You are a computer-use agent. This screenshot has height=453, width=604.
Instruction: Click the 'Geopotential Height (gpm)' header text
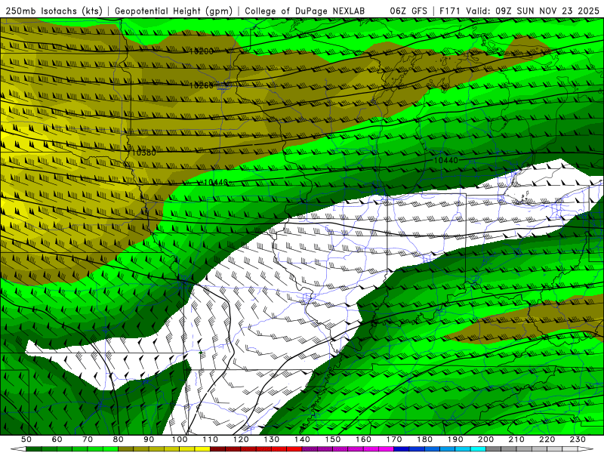174,11
